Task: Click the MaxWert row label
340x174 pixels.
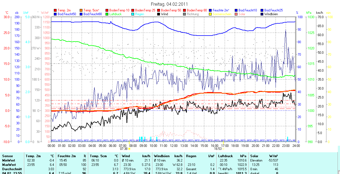Action: [9, 165]
